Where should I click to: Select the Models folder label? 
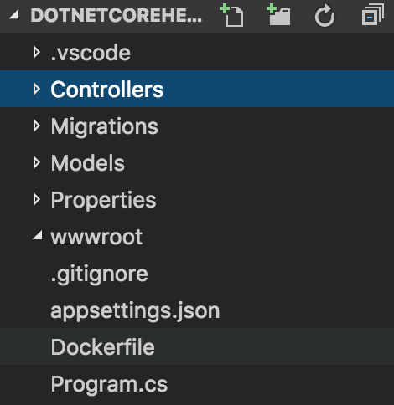(88, 163)
